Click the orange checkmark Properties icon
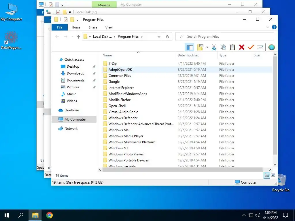 (251, 47)
